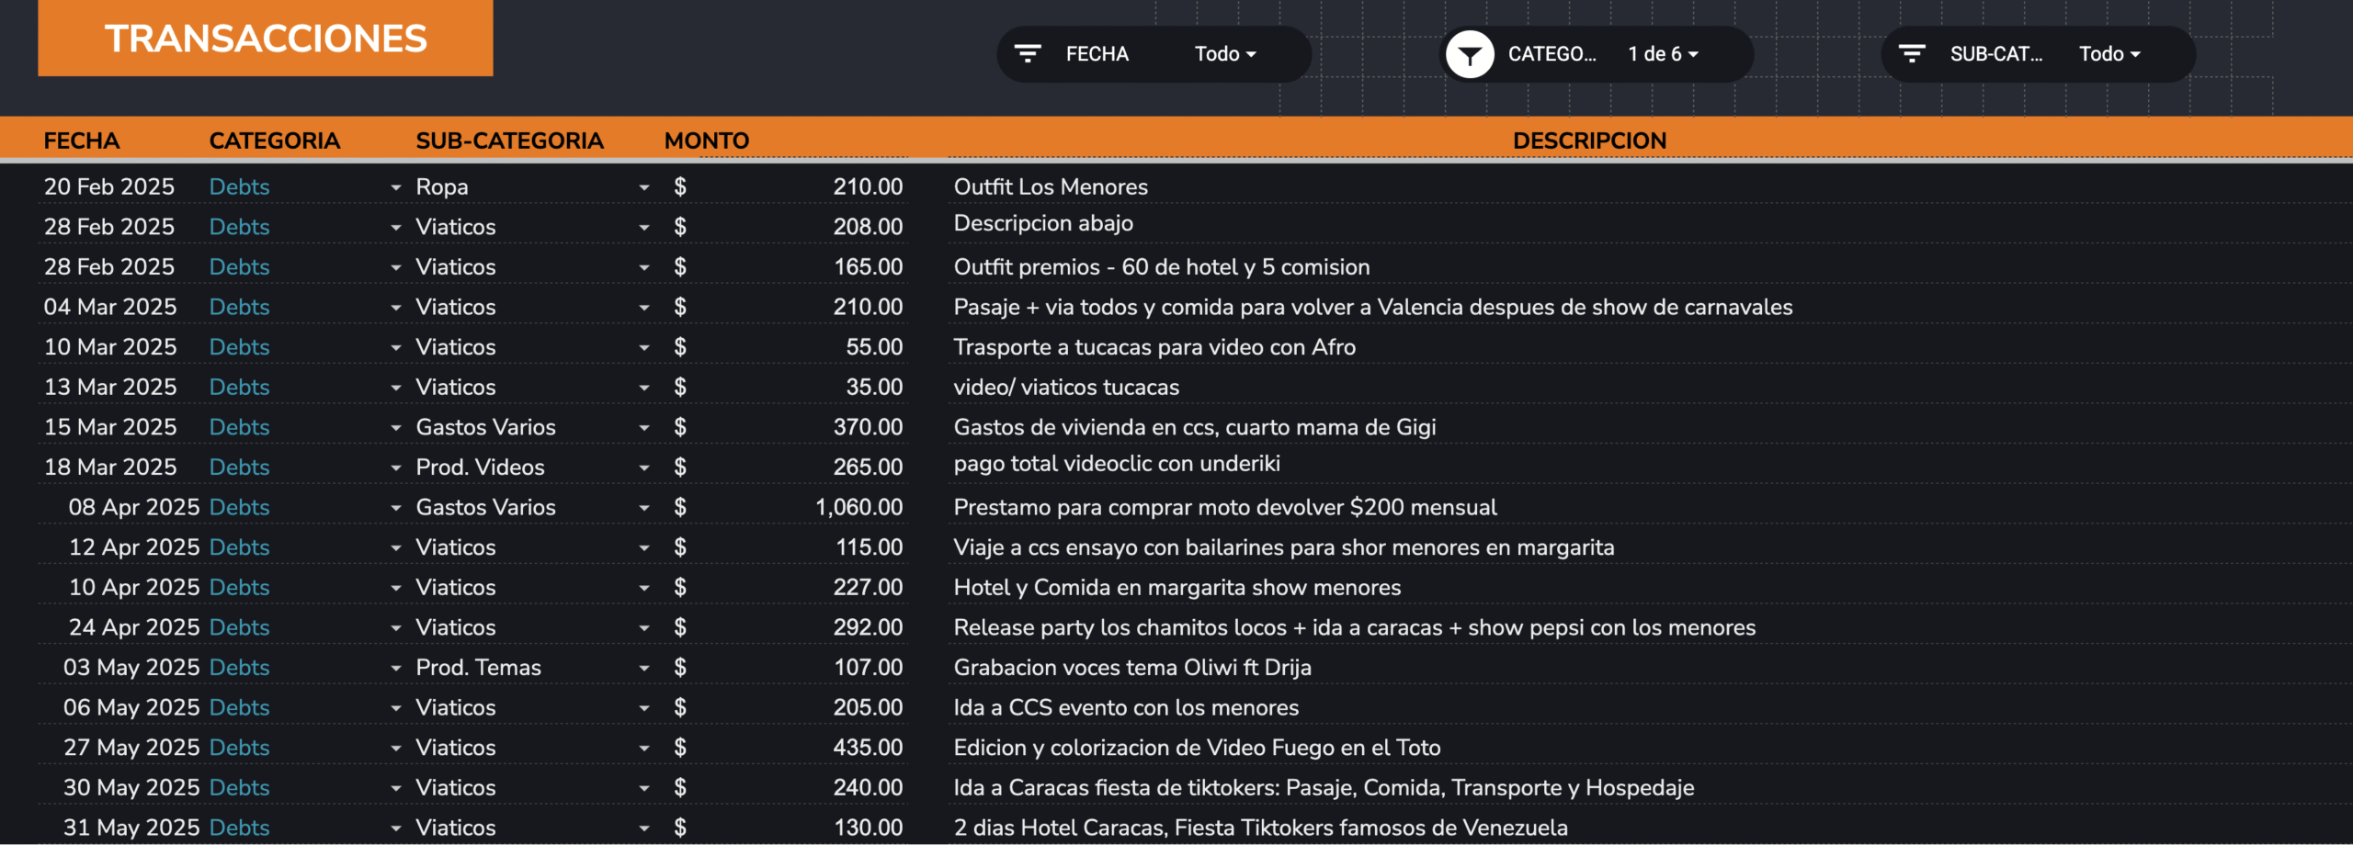Select the Prod. Videos sub-category cell

[480, 467]
